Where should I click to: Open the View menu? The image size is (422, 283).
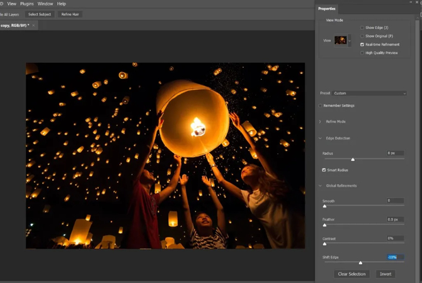[11, 4]
